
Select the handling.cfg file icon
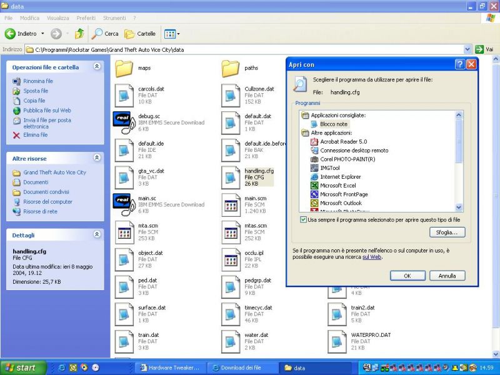(231, 177)
